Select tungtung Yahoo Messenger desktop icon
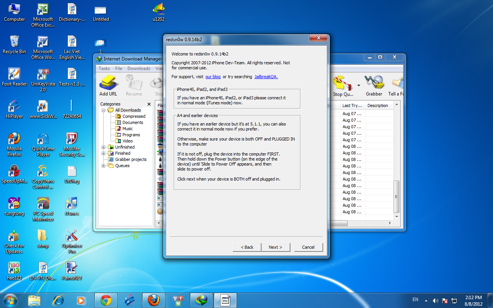This screenshot has height=308, width=493. point(14,207)
